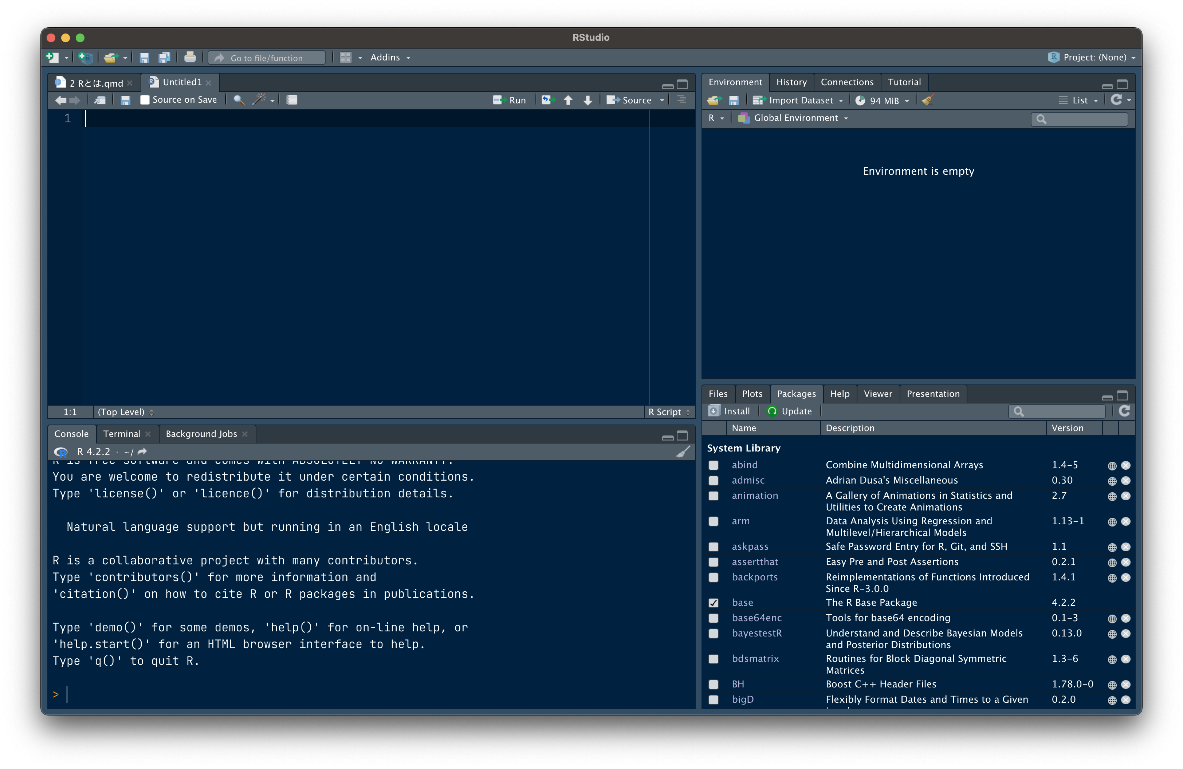1183x769 pixels.
Task: Click the broom icon in Environment pane
Action: coord(928,100)
